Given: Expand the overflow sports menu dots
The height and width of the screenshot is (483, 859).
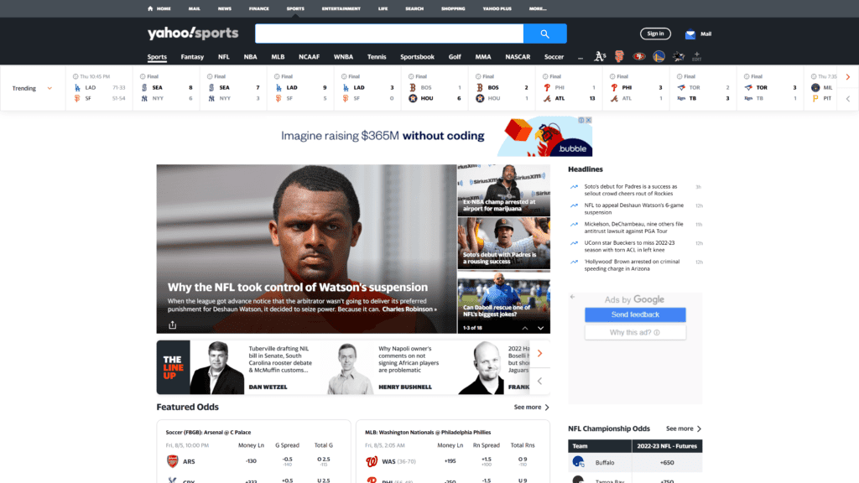Looking at the screenshot, I should point(580,57).
